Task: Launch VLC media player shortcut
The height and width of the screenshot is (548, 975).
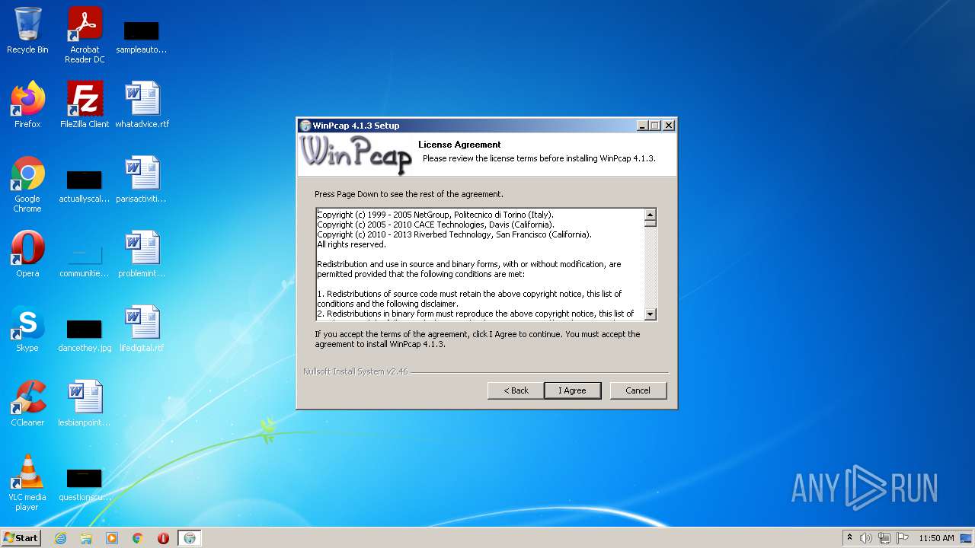Action: coord(27,483)
